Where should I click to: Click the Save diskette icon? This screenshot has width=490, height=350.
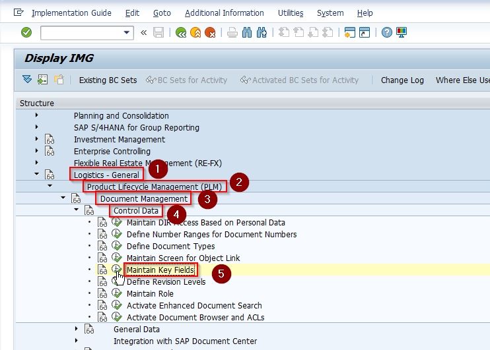(158, 32)
